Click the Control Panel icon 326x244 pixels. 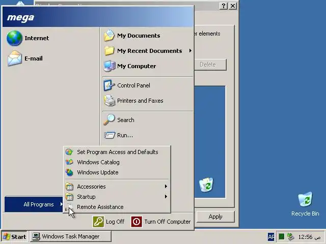point(109,85)
